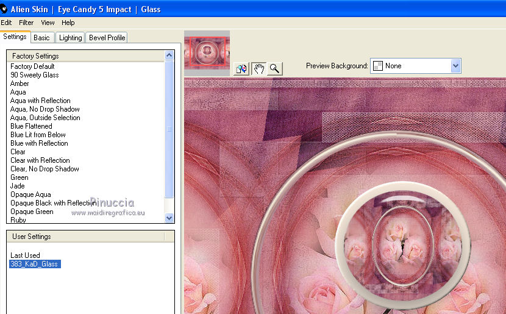
Task: Select the plain Clear preset
Action: click(18, 152)
